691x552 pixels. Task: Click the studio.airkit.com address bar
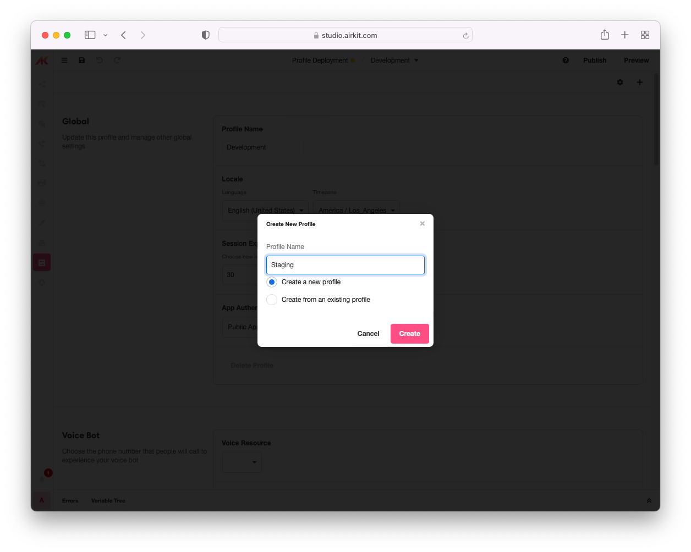(345, 35)
